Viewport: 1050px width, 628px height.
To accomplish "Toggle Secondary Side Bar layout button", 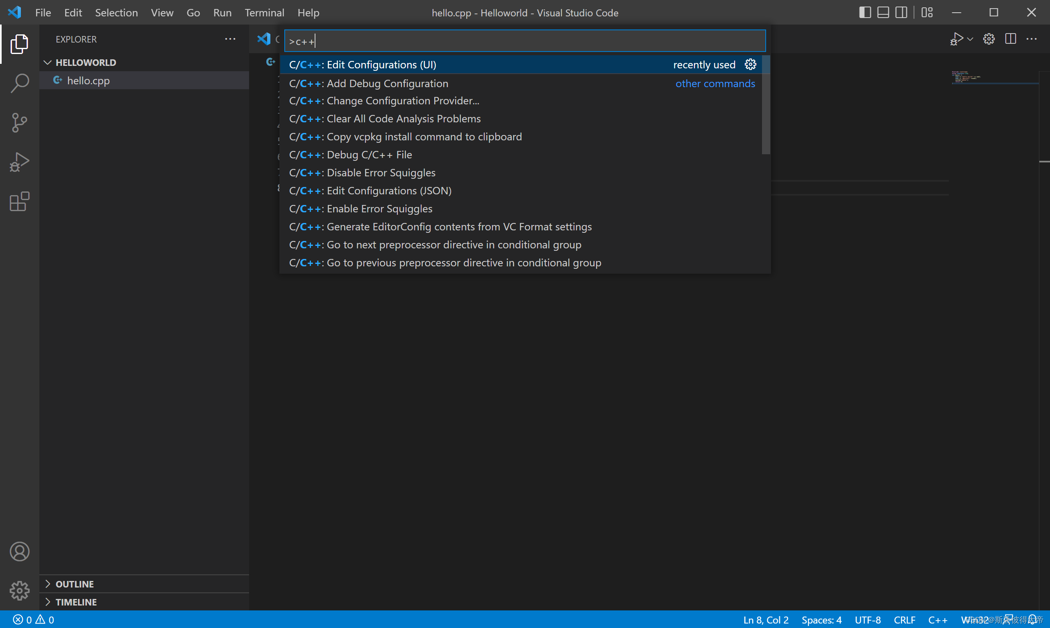I will coord(901,13).
